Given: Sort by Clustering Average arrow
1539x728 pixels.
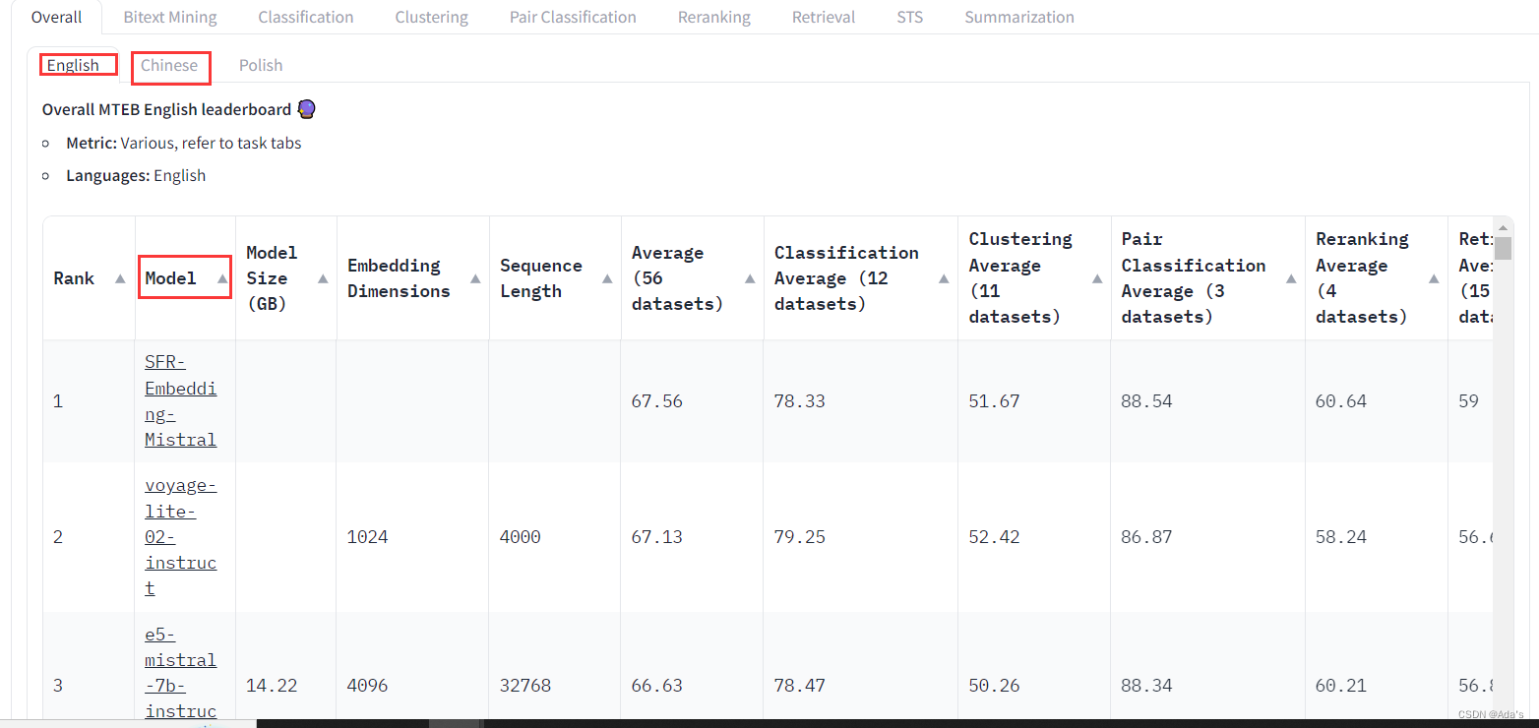Looking at the screenshot, I should click(1097, 278).
